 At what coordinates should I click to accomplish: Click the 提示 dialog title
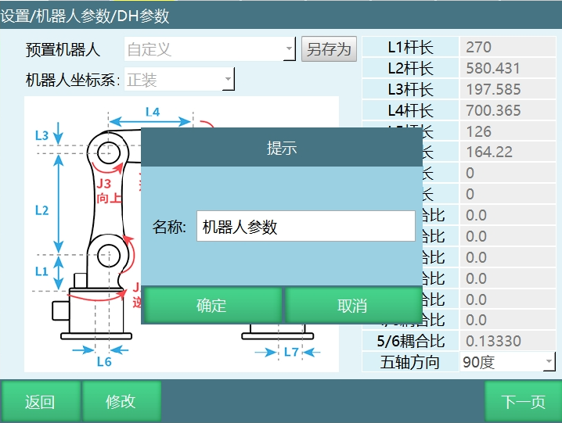tap(282, 148)
